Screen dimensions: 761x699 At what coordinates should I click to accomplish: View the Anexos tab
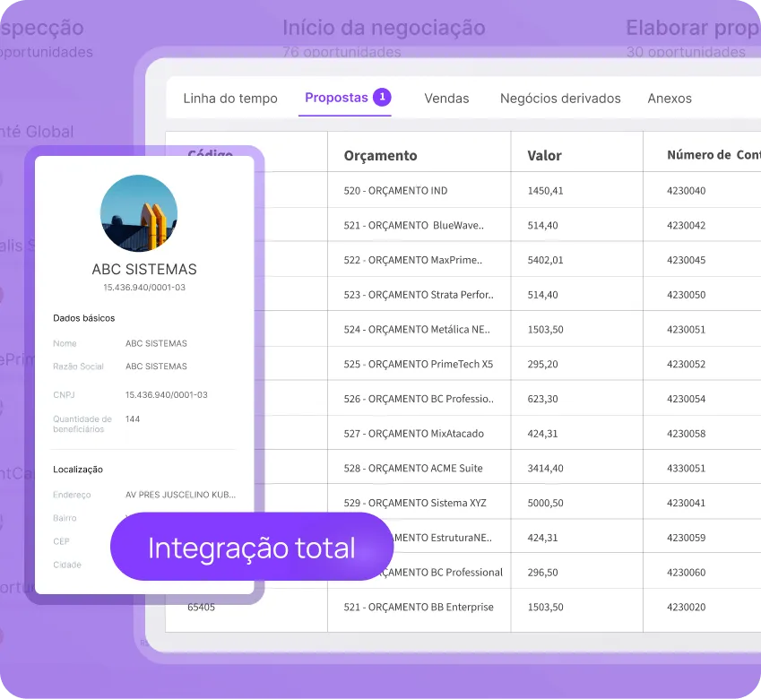click(x=669, y=99)
